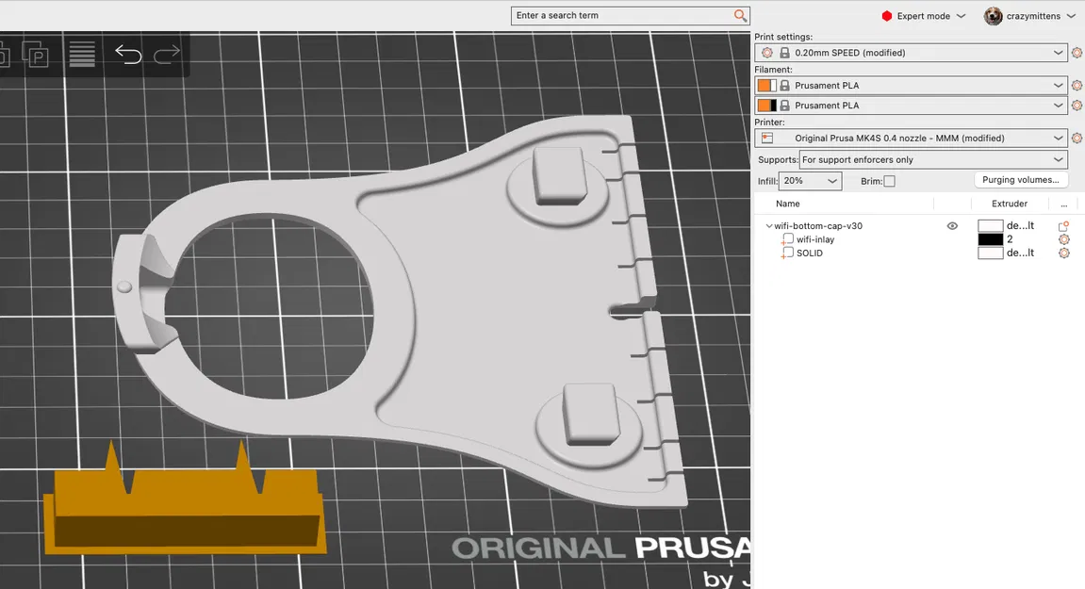Image resolution: width=1085 pixels, height=589 pixels.
Task: Click second filament orange/black color swatch
Action: coord(766,106)
